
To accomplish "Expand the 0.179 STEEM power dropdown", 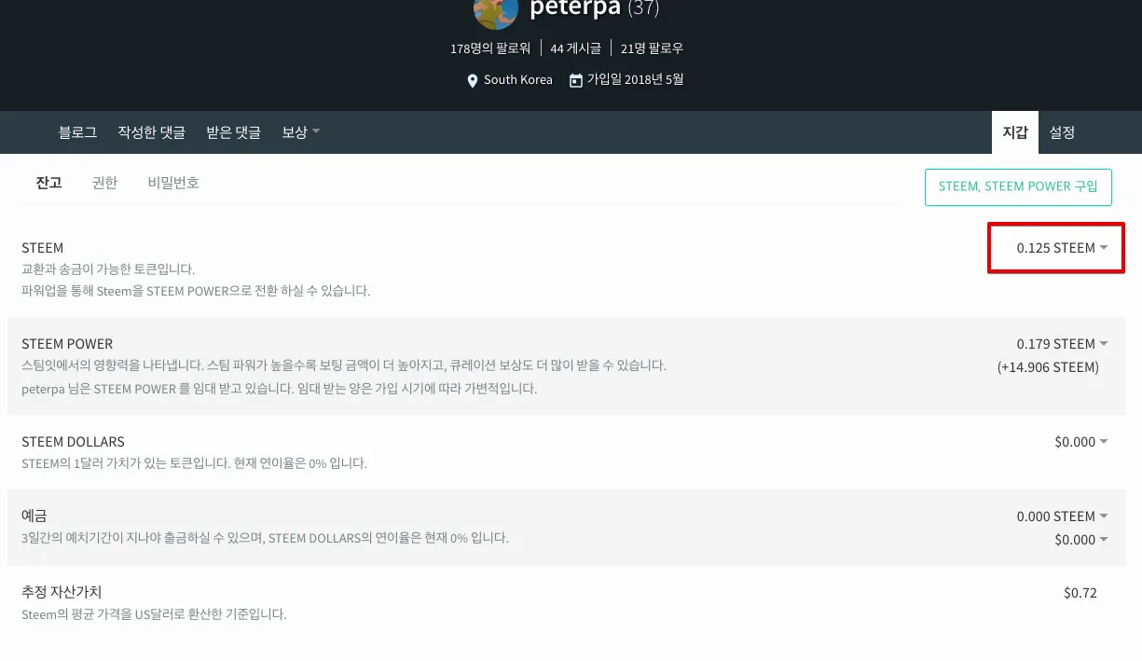I will [1062, 344].
